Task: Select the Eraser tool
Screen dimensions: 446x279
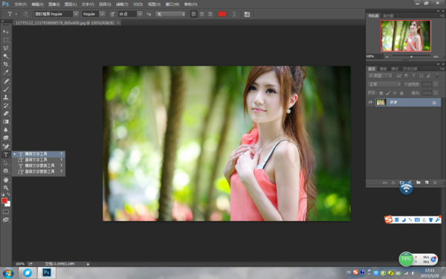Action: click(x=6, y=113)
